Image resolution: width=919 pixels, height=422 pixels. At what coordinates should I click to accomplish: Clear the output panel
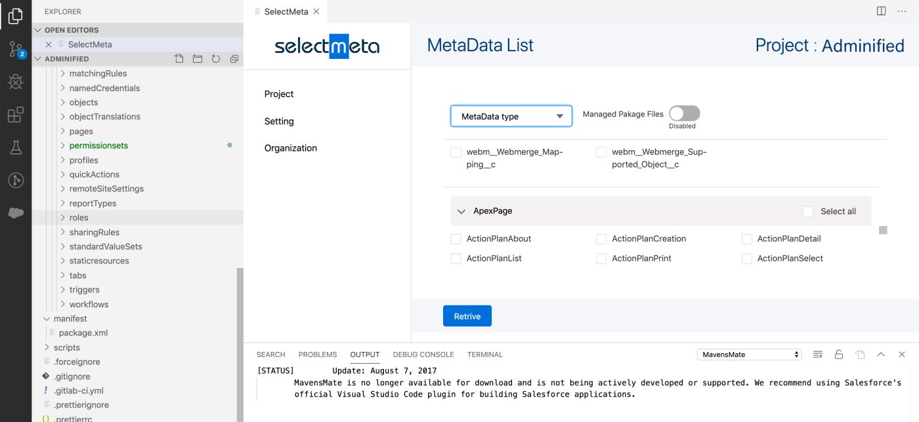click(818, 355)
